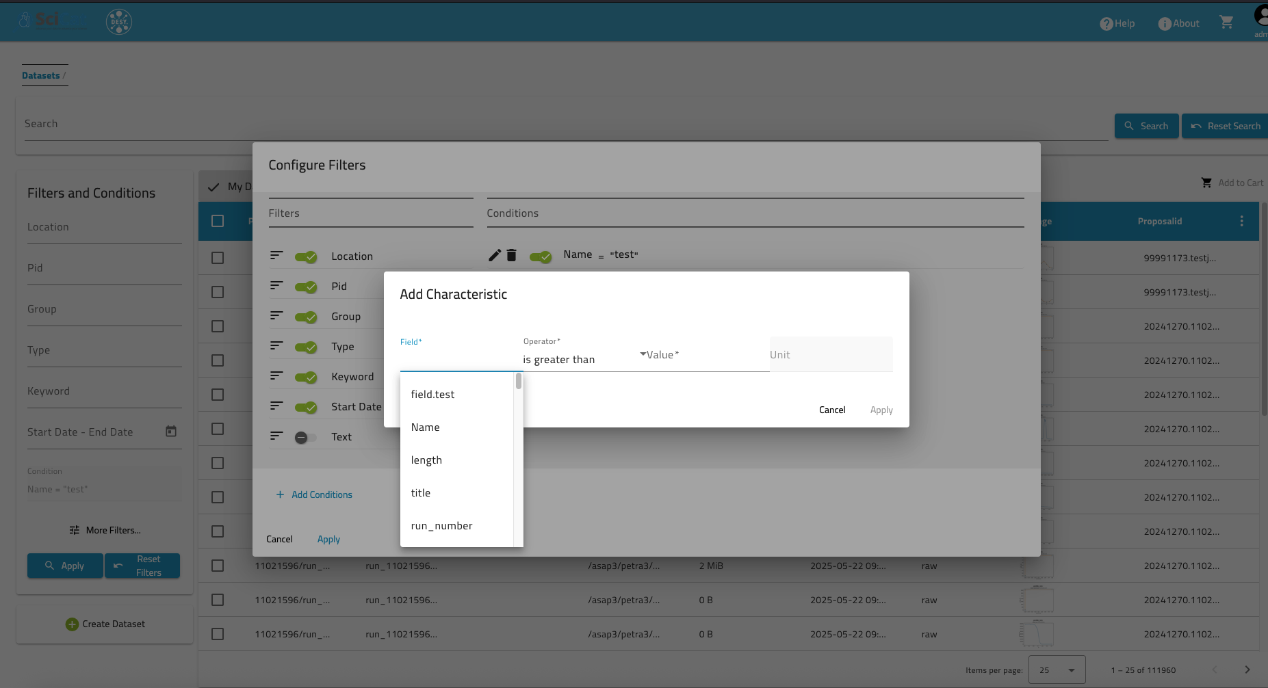The image size is (1268, 688).
Task: Click into the Value input field
Action: pos(705,356)
